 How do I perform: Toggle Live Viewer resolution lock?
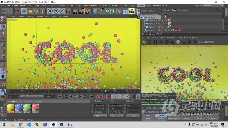click(172, 42)
